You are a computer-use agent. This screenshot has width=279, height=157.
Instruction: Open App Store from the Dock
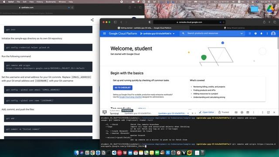pos(168,153)
